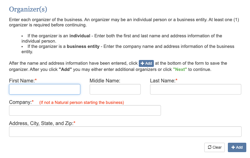Screen dimensions: 250x158
Task: Click the Organizer(s) heading
Action: pyautogui.click(x=28, y=9)
